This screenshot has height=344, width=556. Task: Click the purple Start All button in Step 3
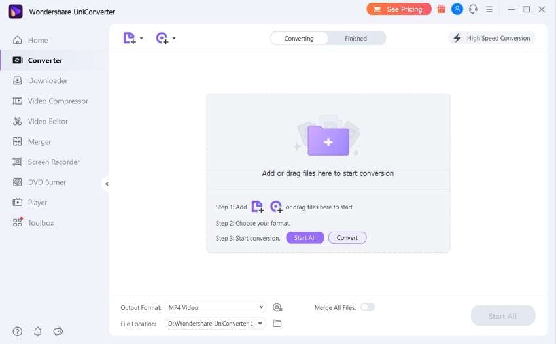[x=305, y=237]
